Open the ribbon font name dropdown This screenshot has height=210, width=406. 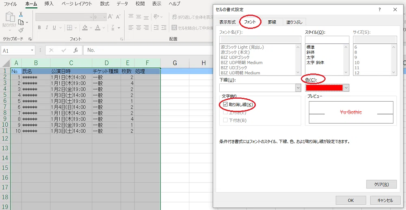point(91,17)
